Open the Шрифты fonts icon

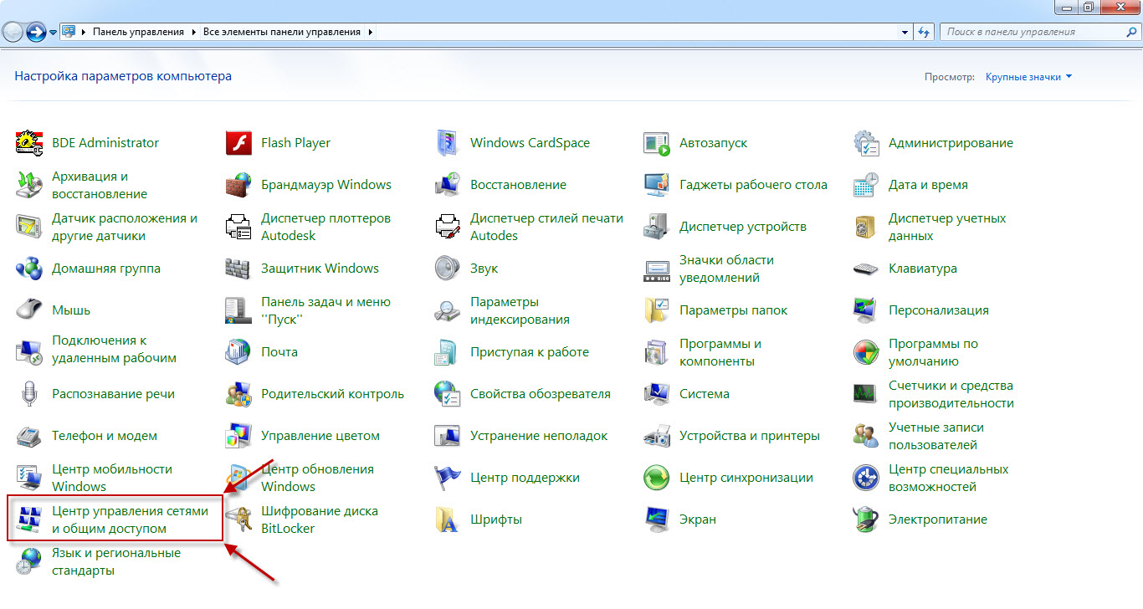tap(448, 519)
